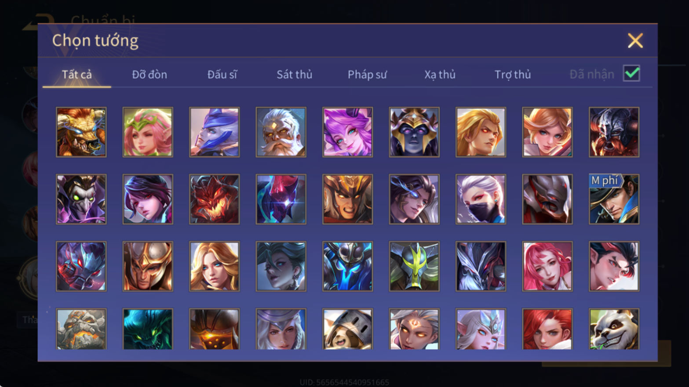This screenshot has width=689, height=387.
Task: Pick the pink-haired hero with green crown
Action: (148, 132)
